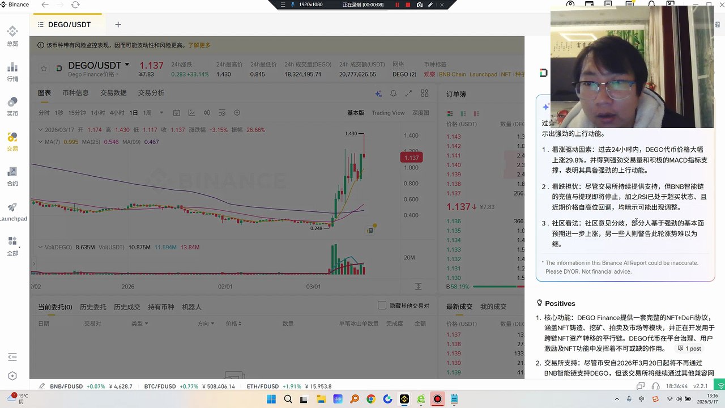Switch to the 我的成交 tab

click(x=493, y=307)
